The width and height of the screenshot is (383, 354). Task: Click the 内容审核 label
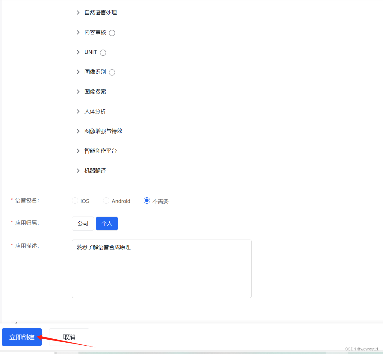point(95,32)
